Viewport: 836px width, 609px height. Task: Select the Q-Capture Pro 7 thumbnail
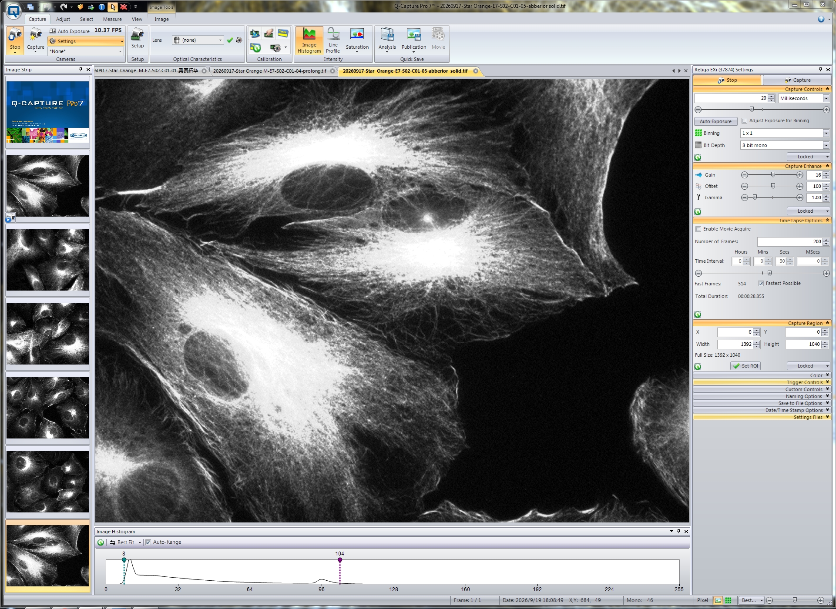47,112
